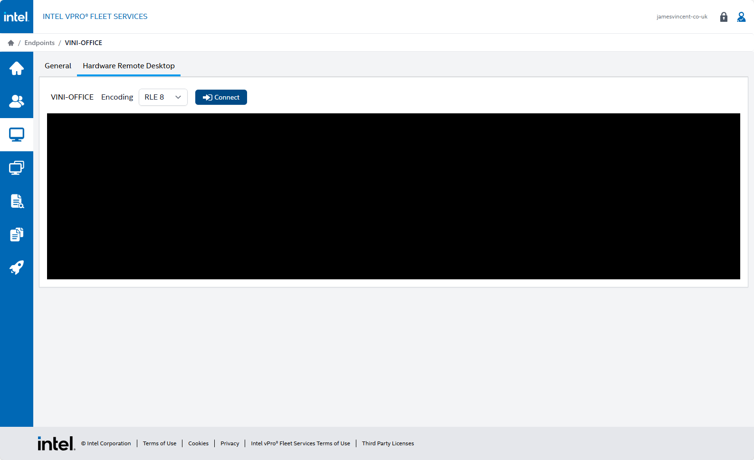Select the Hardware Remote Desktop tab
The height and width of the screenshot is (460, 754).
click(x=129, y=66)
